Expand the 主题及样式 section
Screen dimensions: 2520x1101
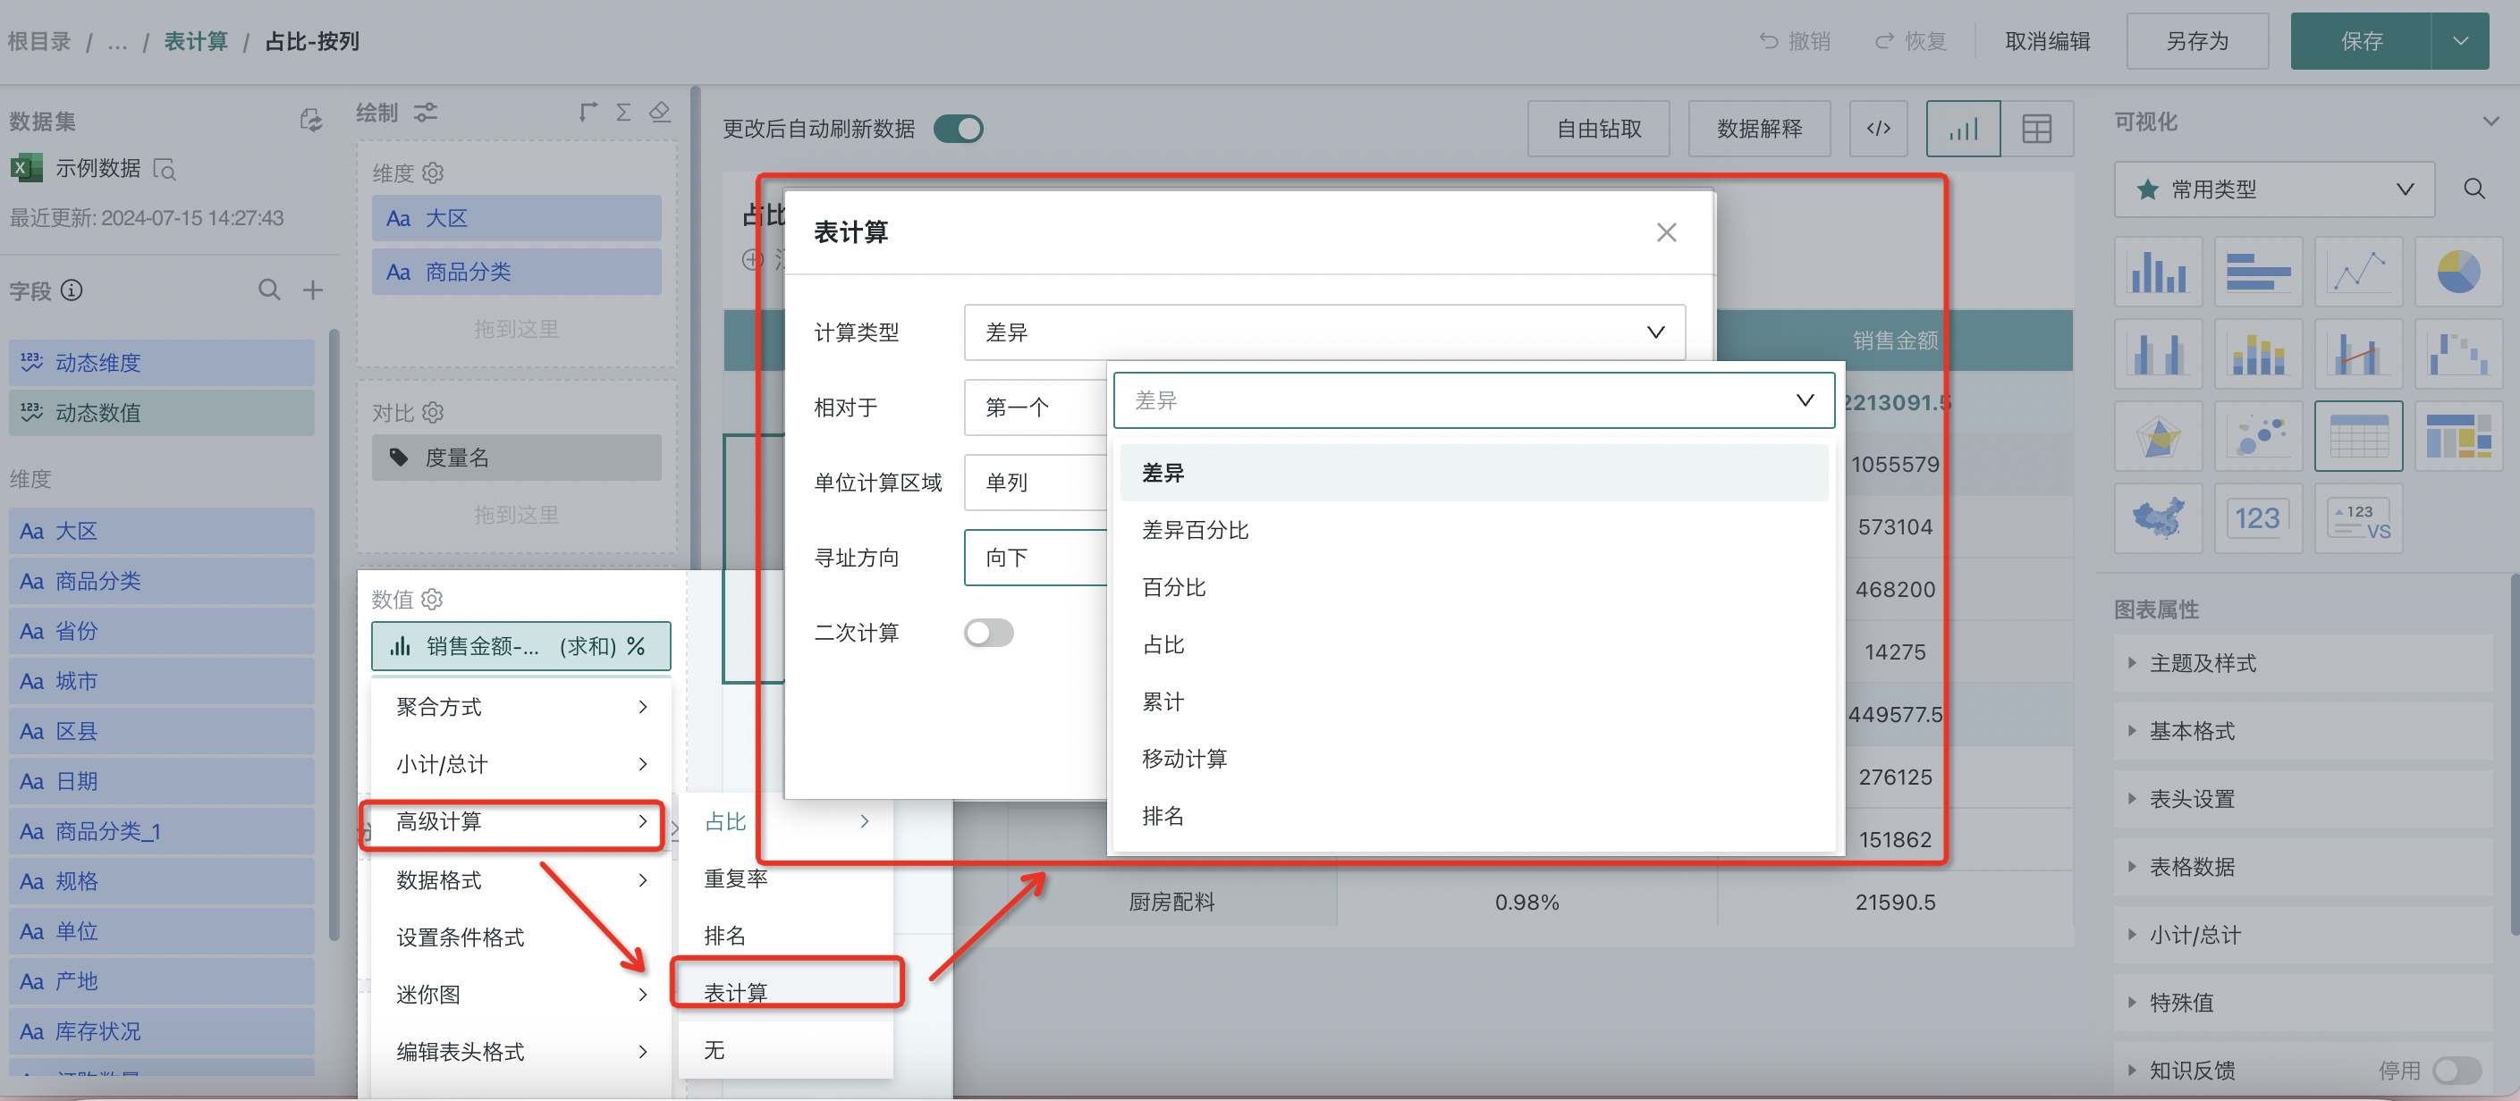click(x=2202, y=663)
